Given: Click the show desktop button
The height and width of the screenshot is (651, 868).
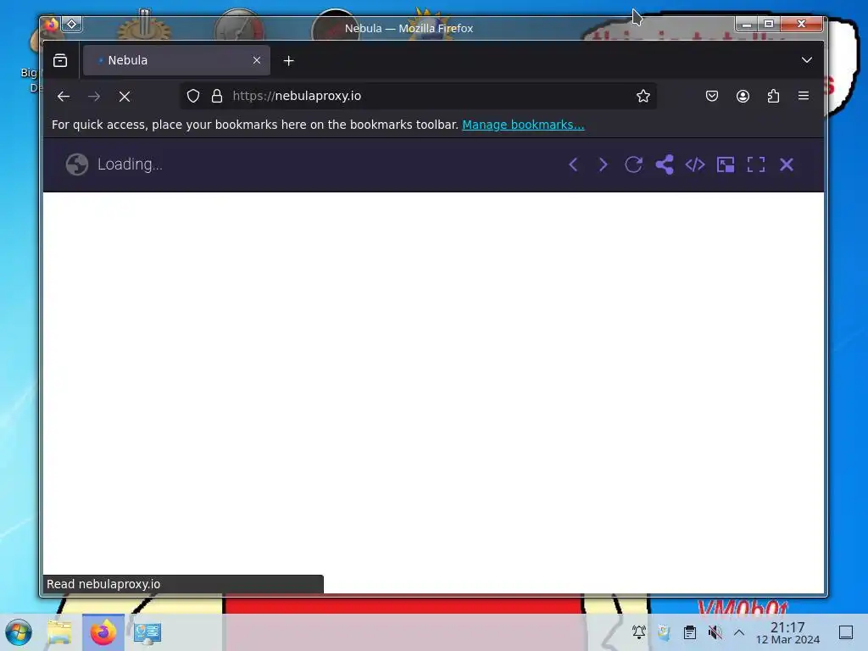Looking at the screenshot, I should point(846,632).
